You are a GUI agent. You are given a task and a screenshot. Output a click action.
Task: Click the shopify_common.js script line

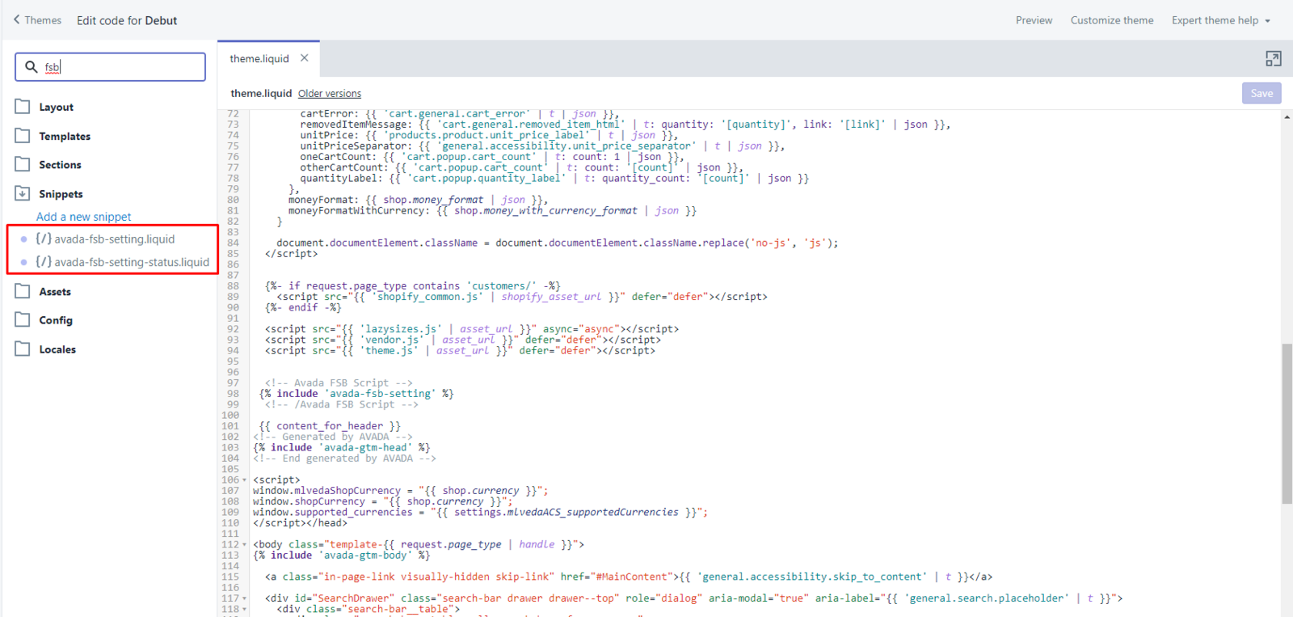[x=522, y=297]
